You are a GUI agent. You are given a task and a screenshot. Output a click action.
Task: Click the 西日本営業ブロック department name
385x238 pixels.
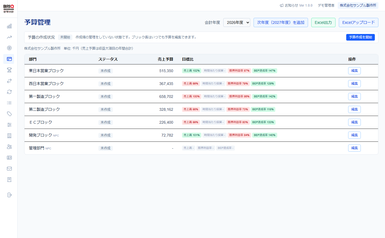[x=46, y=84]
